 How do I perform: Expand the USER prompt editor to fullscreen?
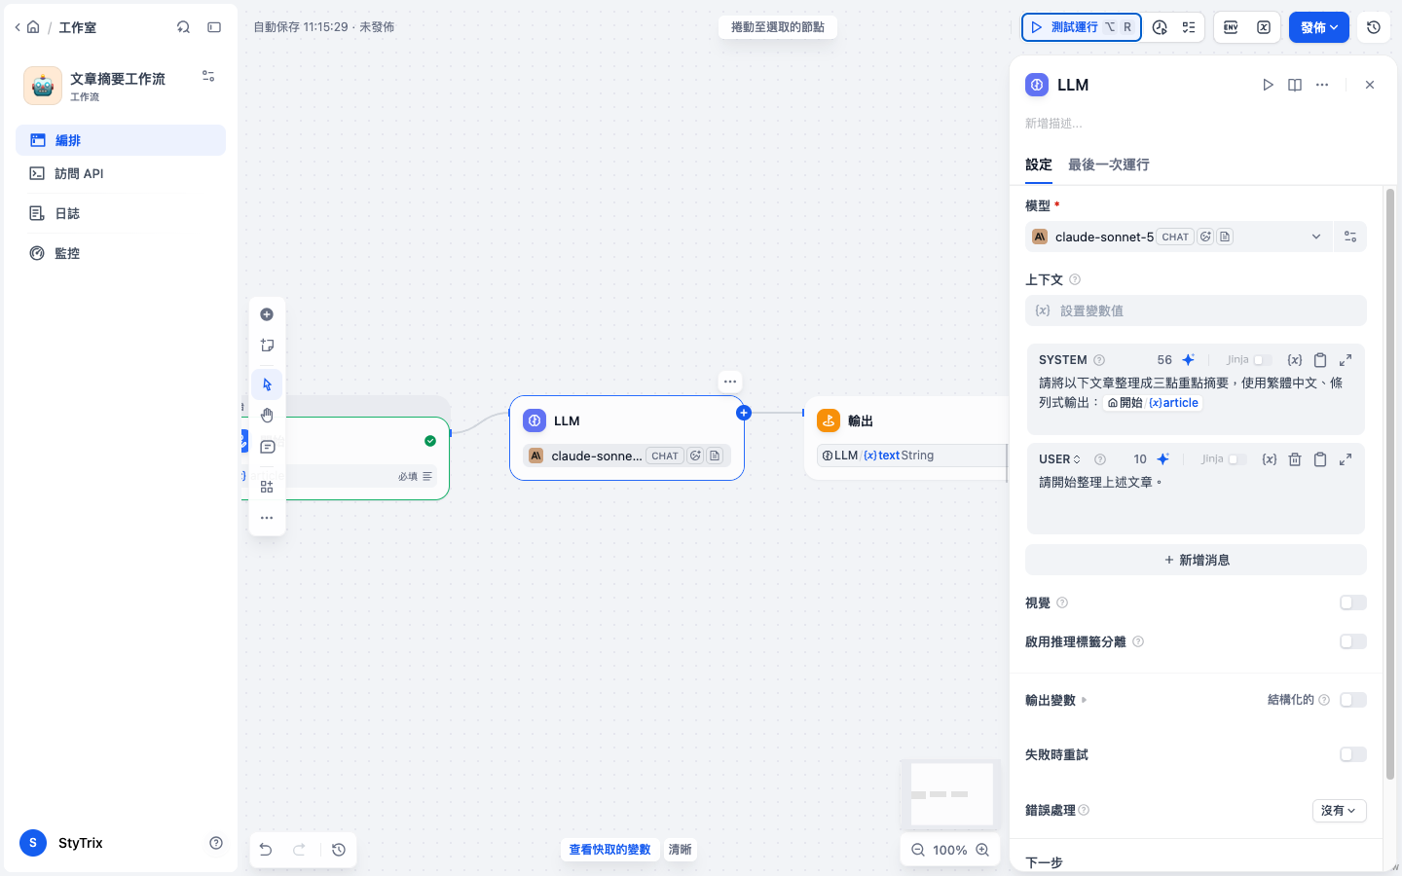1346,459
